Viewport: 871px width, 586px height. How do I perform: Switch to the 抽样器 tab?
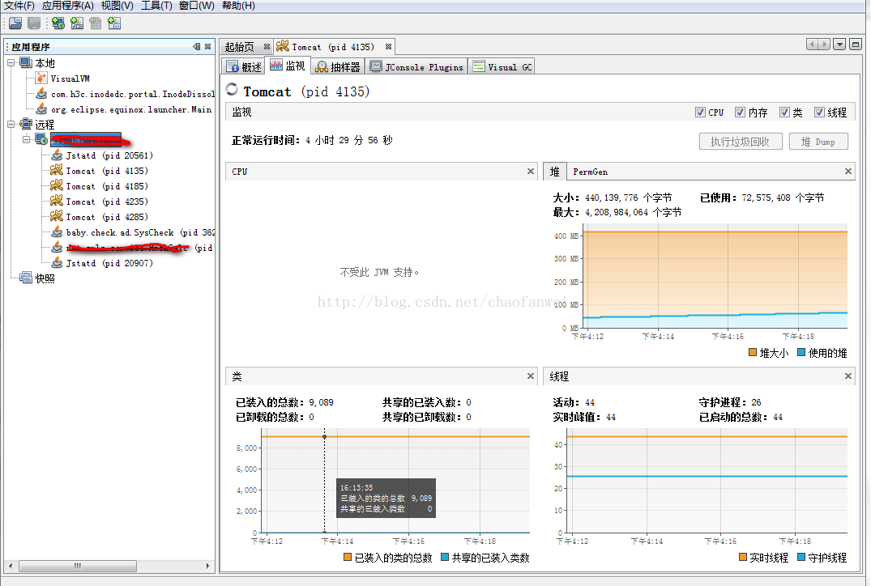point(338,66)
